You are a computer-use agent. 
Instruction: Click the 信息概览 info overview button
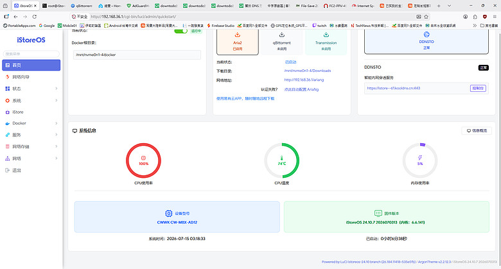[x=477, y=131]
